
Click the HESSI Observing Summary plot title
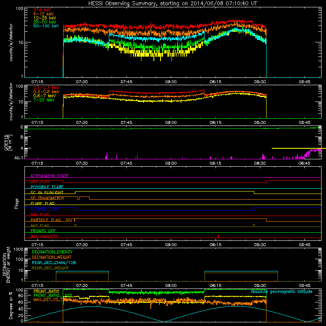(x=173, y=3)
